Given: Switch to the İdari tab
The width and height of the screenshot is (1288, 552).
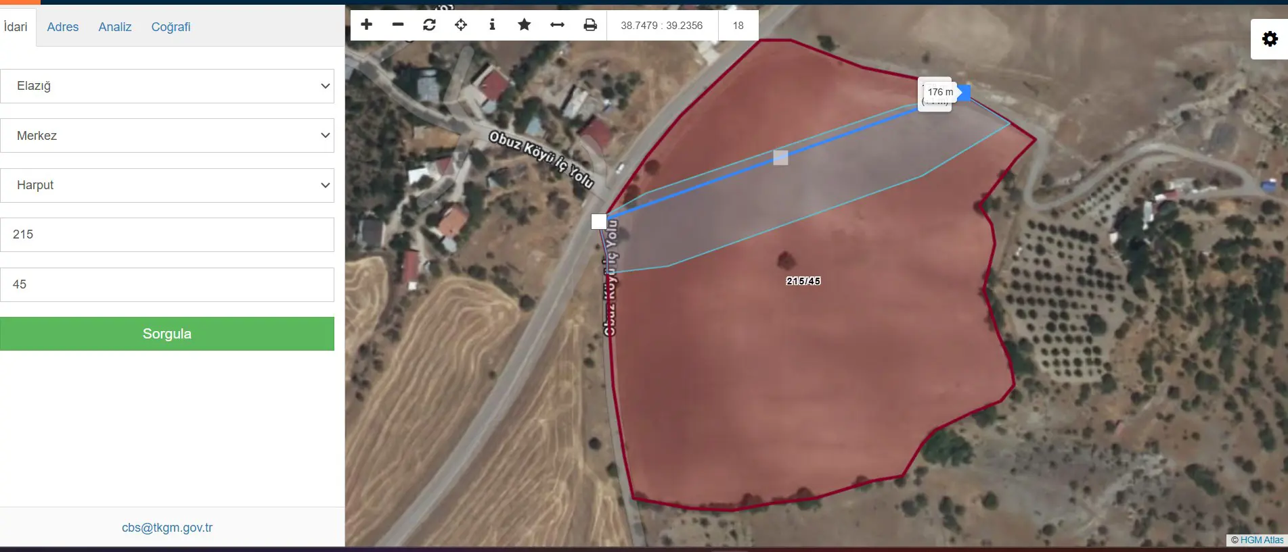Looking at the screenshot, I should (16, 27).
